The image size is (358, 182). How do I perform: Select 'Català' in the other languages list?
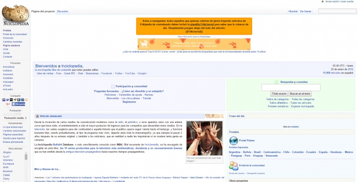pyautogui.click(x=6, y=175)
